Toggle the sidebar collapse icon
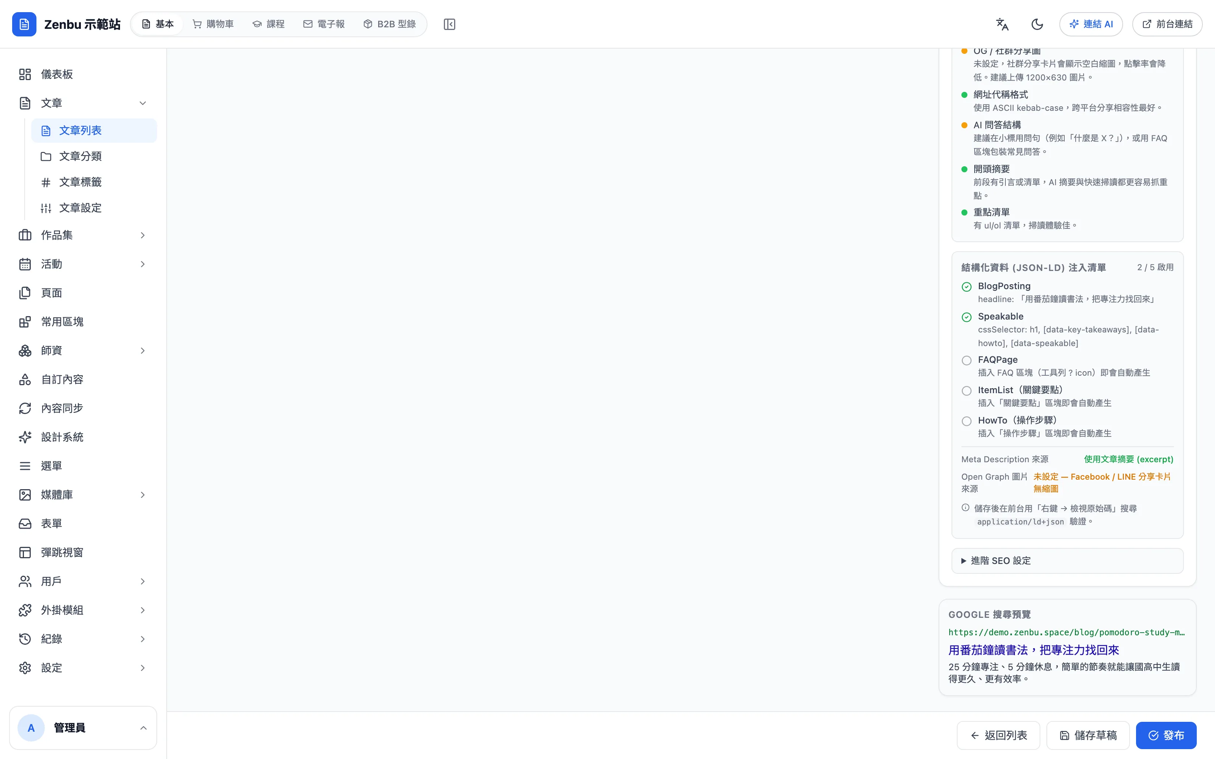The width and height of the screenshot is (1215, 759). point(449,24)
